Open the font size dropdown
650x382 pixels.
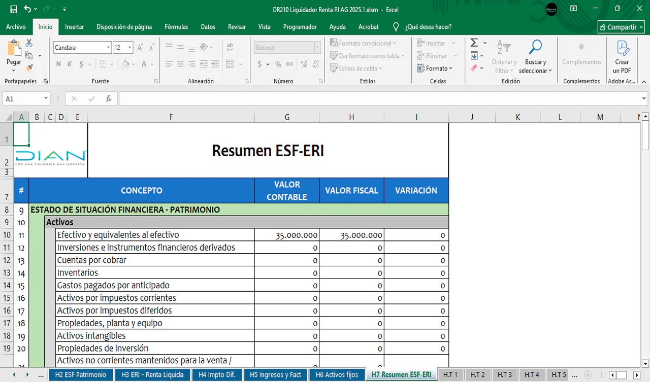[x=129, y=48]
